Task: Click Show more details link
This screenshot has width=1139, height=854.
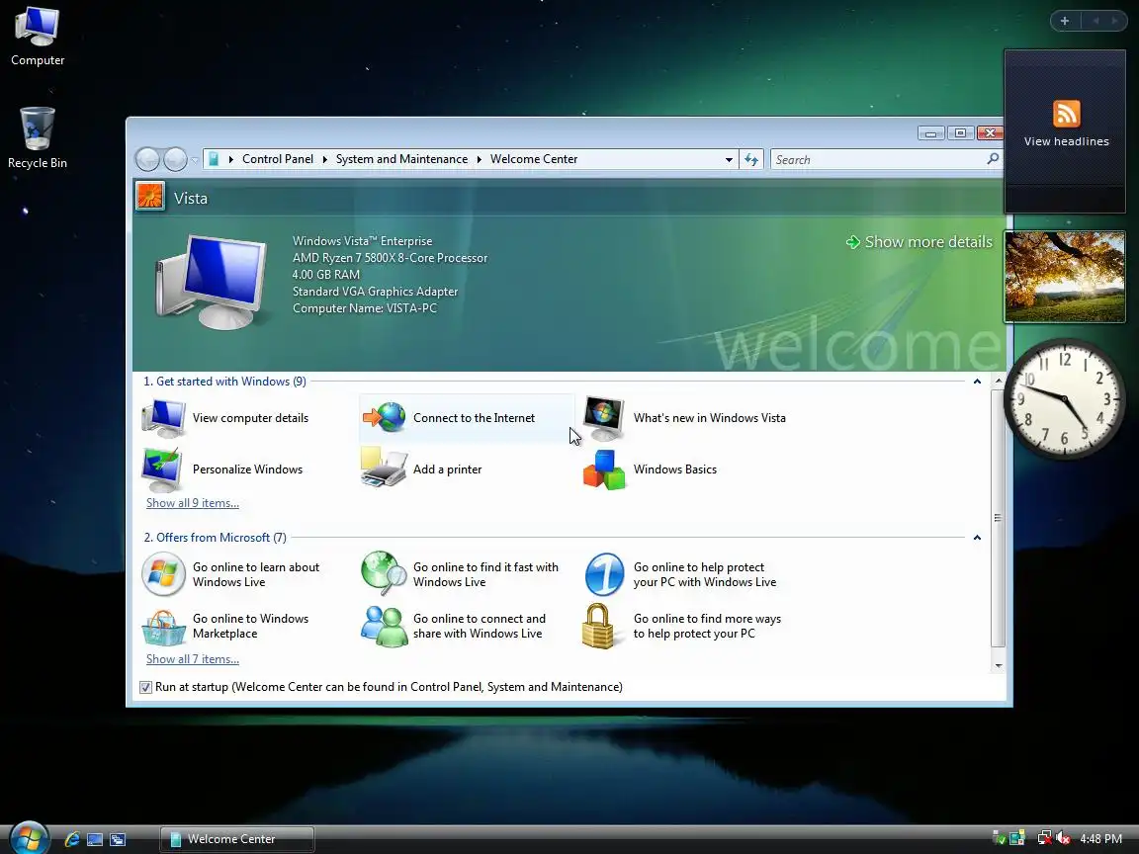Action: [x=920, y=242]
